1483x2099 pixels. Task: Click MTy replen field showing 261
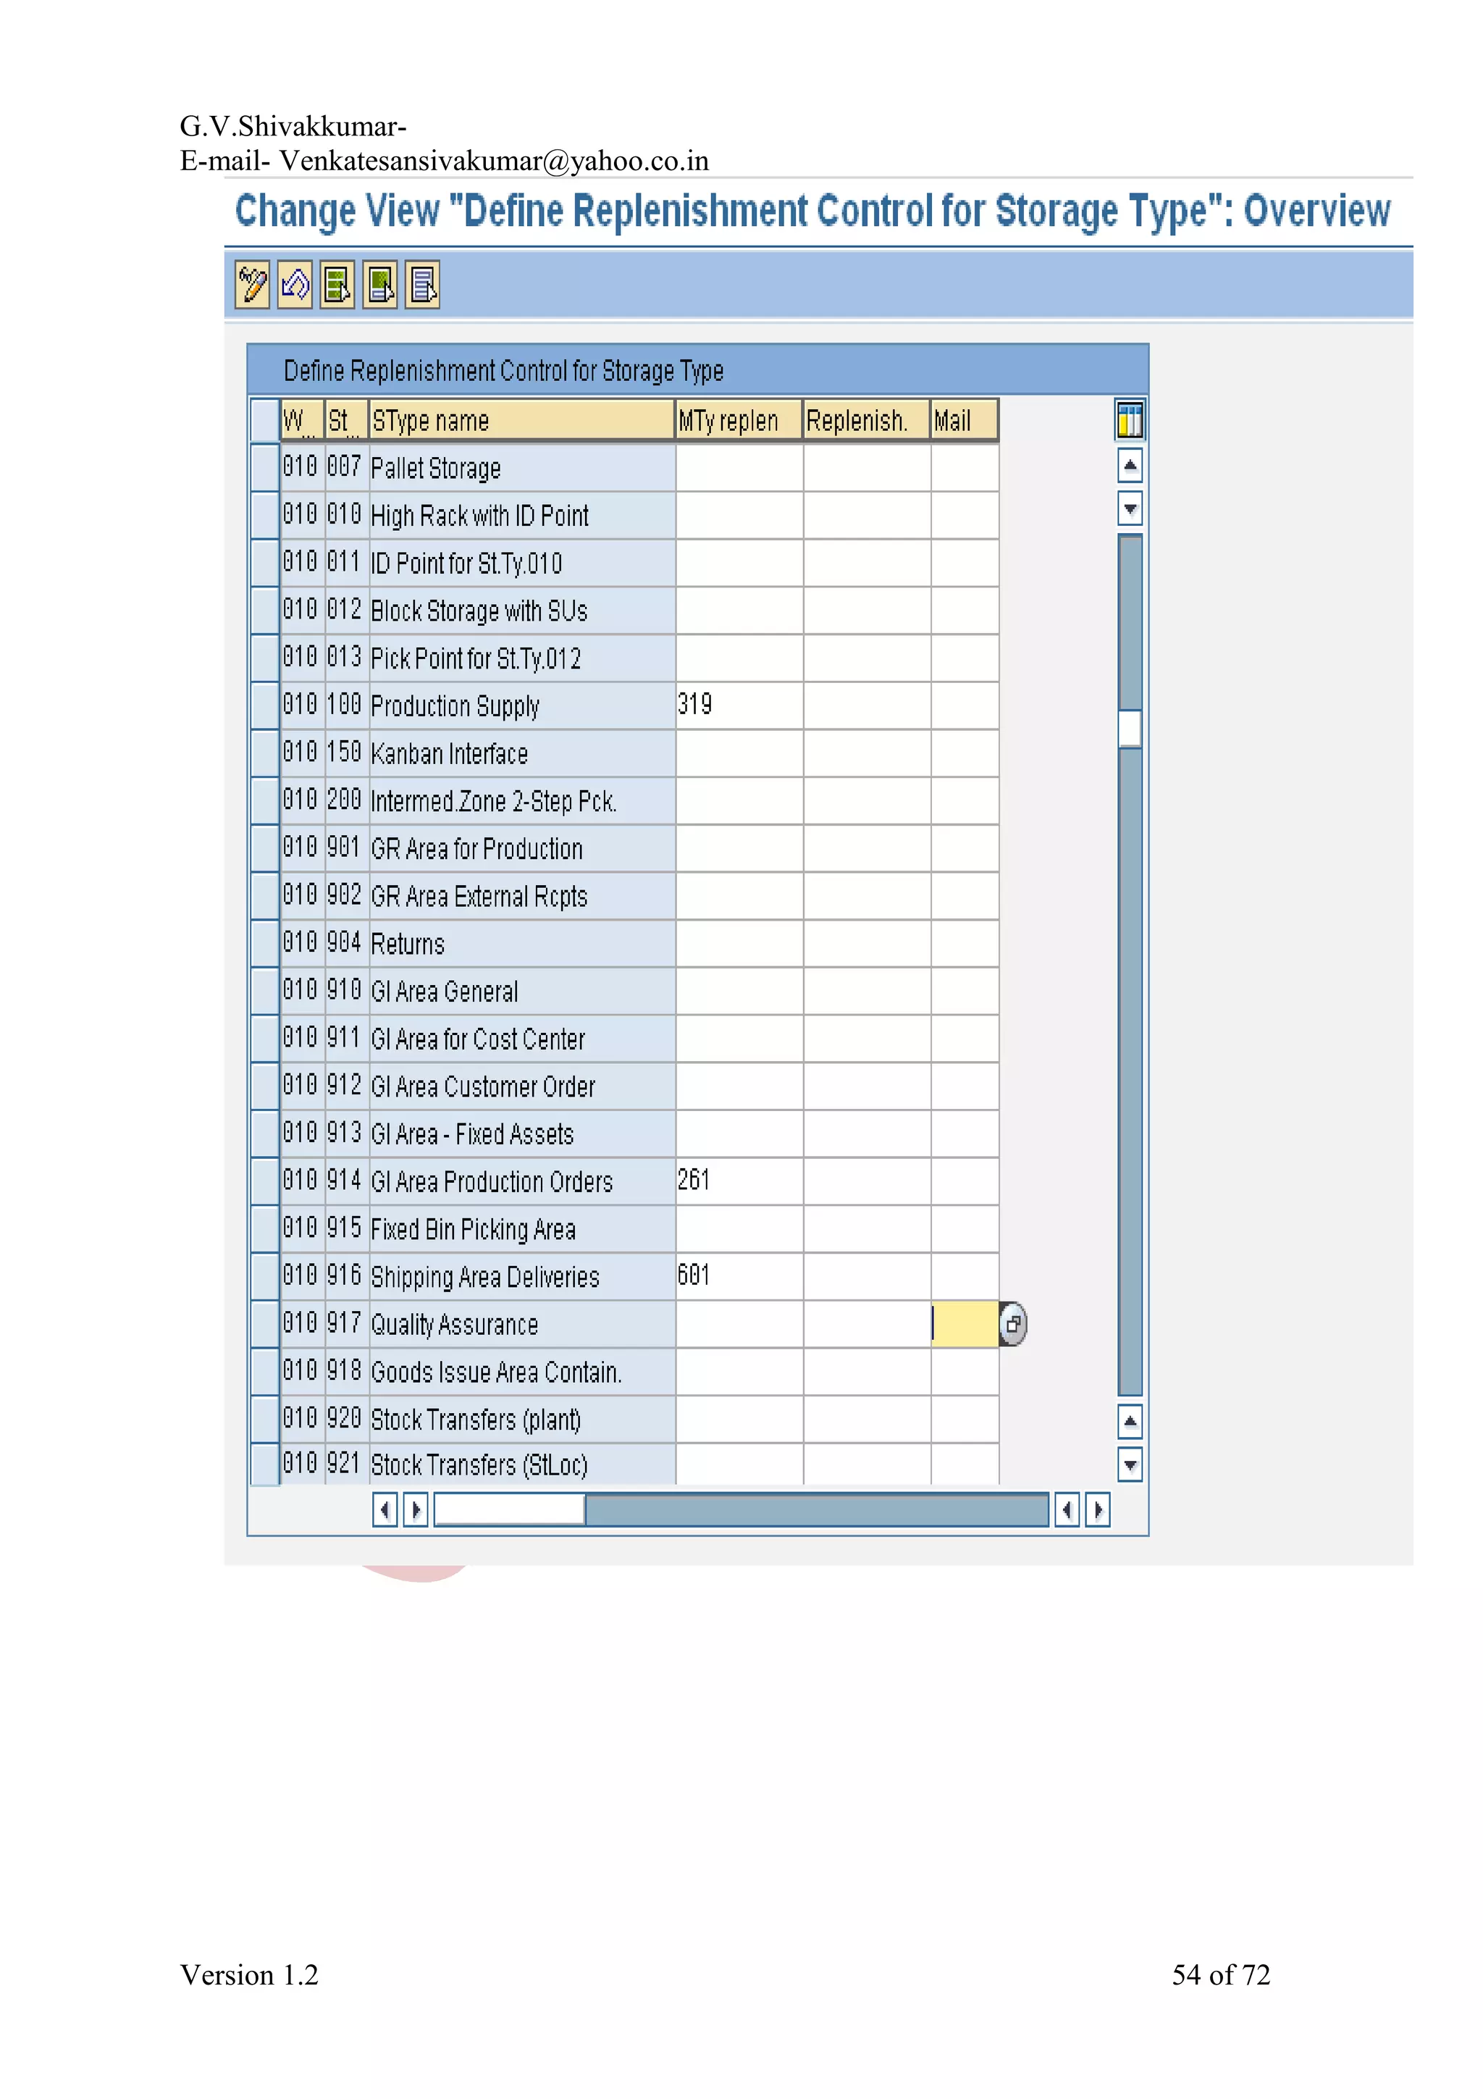739,1181
